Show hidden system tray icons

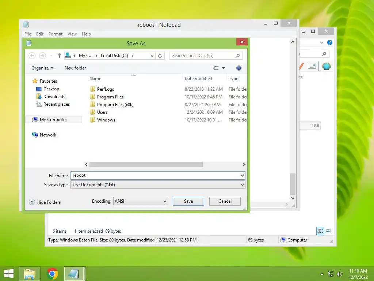pyautogui.click(x=322, y=274)
